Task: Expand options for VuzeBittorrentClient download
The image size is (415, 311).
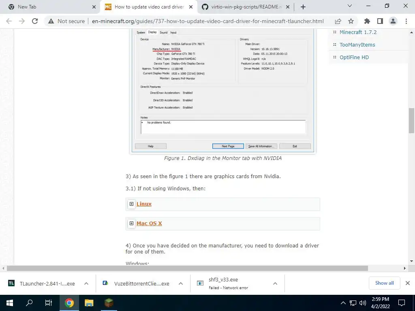Action: [181, 283]
